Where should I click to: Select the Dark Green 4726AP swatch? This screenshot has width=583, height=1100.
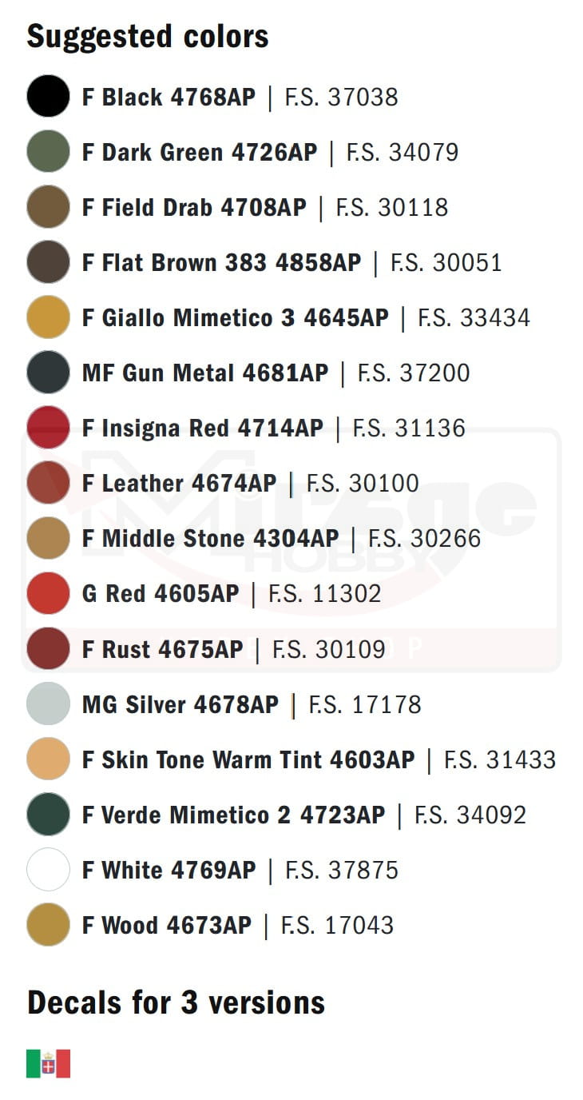48,152
